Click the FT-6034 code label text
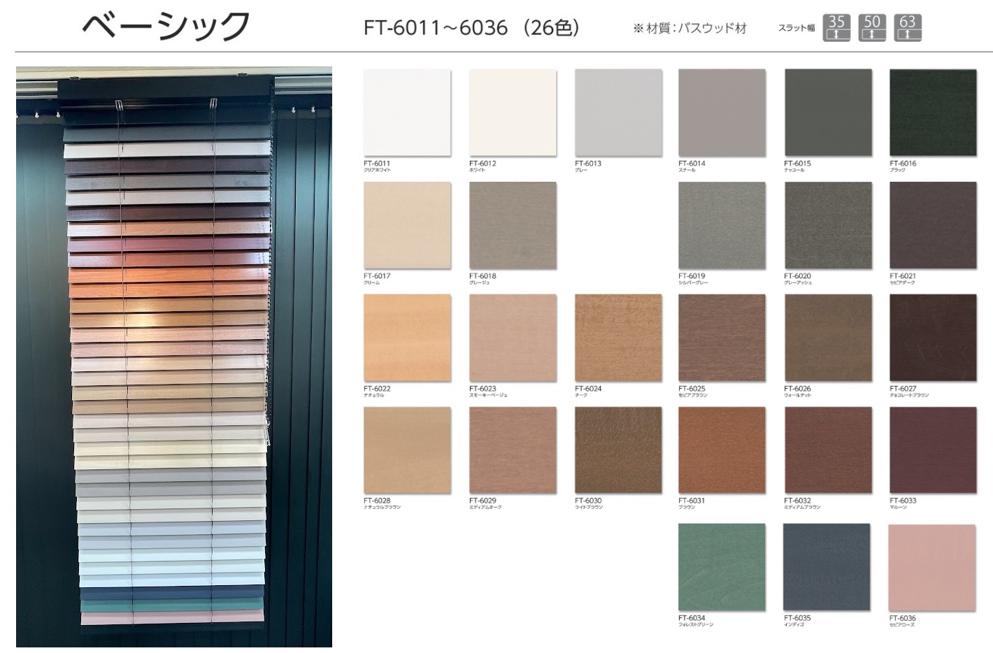The height and width of the screenshot is (653, 993). pyautogui.click(x=692, y=618)
